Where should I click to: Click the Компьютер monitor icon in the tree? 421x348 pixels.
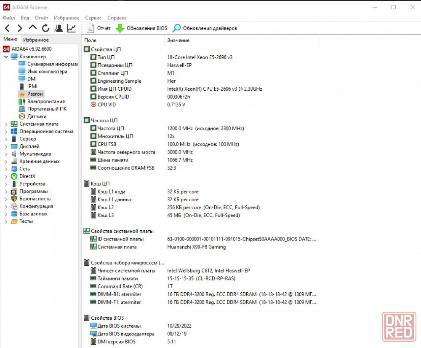tap(14, 57)
